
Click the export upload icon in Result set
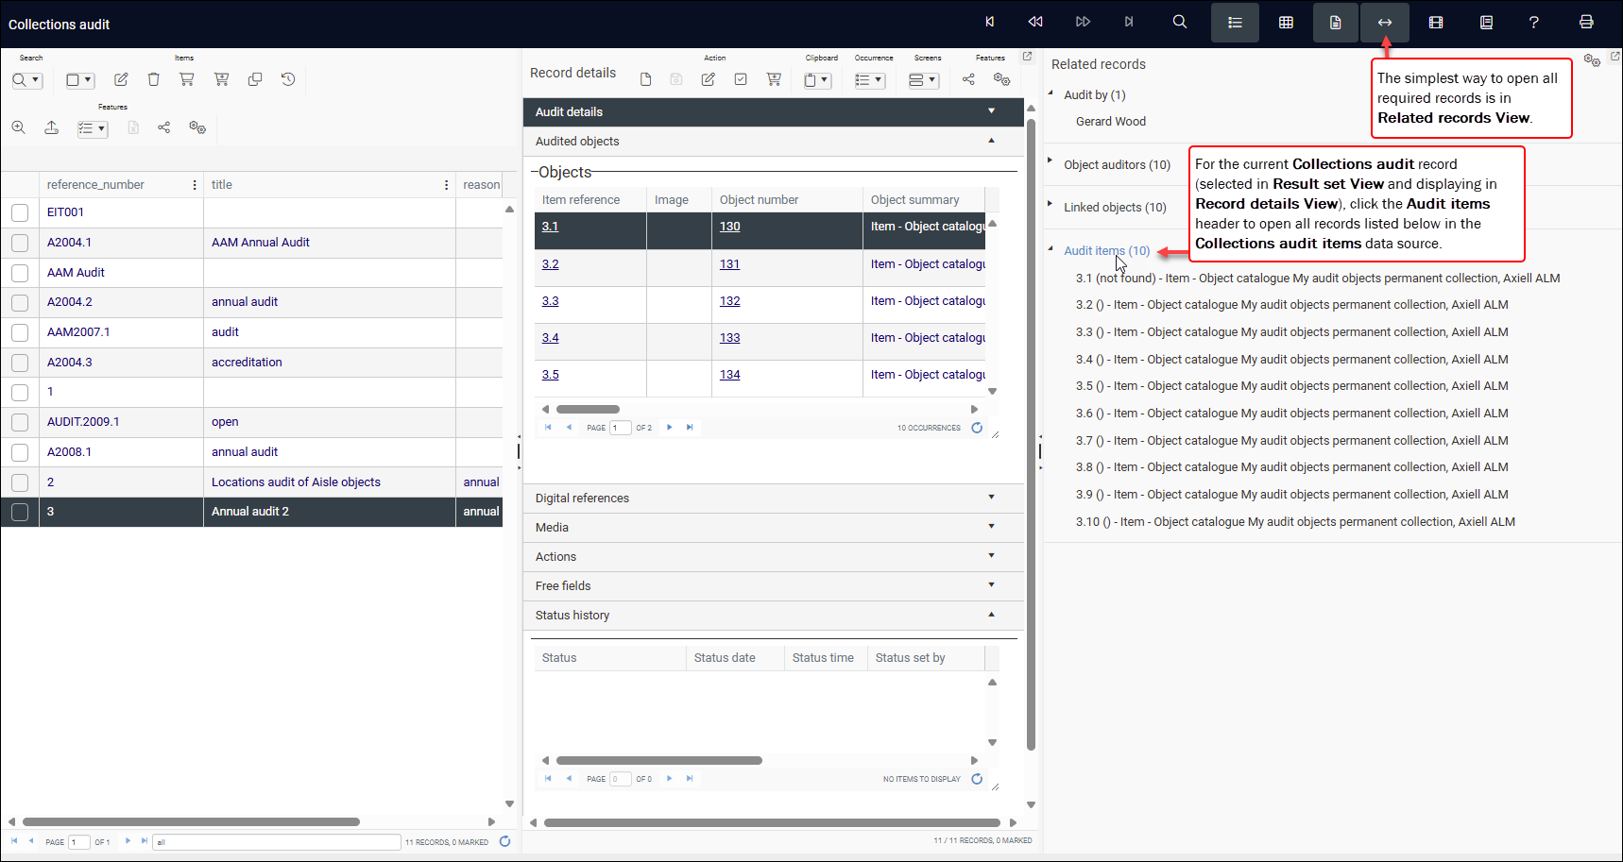51,127
